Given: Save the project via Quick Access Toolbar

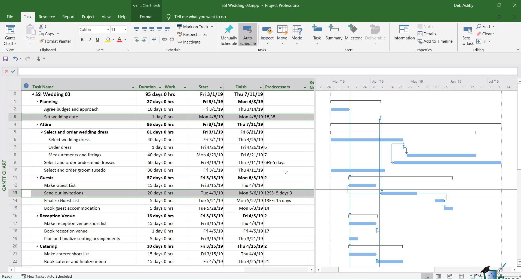Looking at the screenshot, I should (5, 58).
